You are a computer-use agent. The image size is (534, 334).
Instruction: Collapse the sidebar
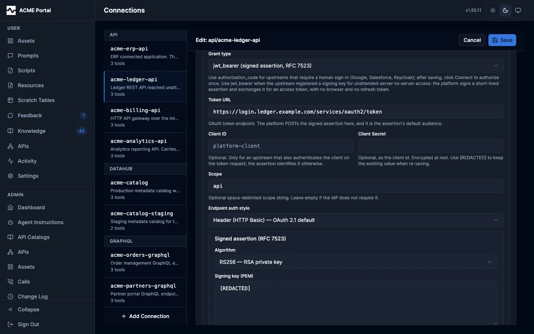click(47, 310)
